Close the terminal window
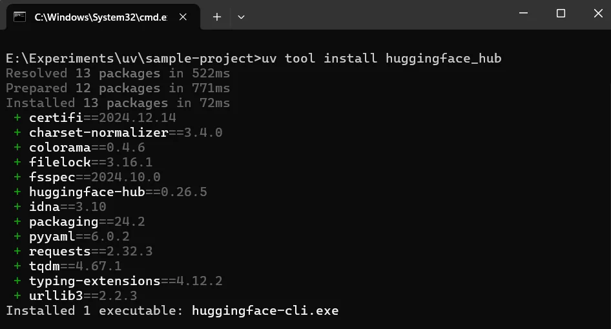611x329 pixels. [598, 14]
